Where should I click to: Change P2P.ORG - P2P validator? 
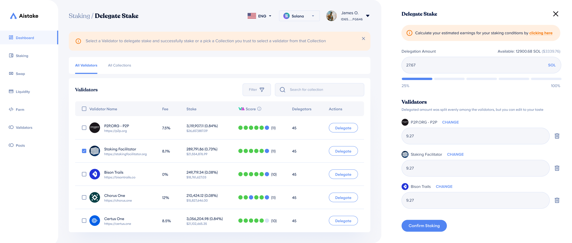pos(450,122)
